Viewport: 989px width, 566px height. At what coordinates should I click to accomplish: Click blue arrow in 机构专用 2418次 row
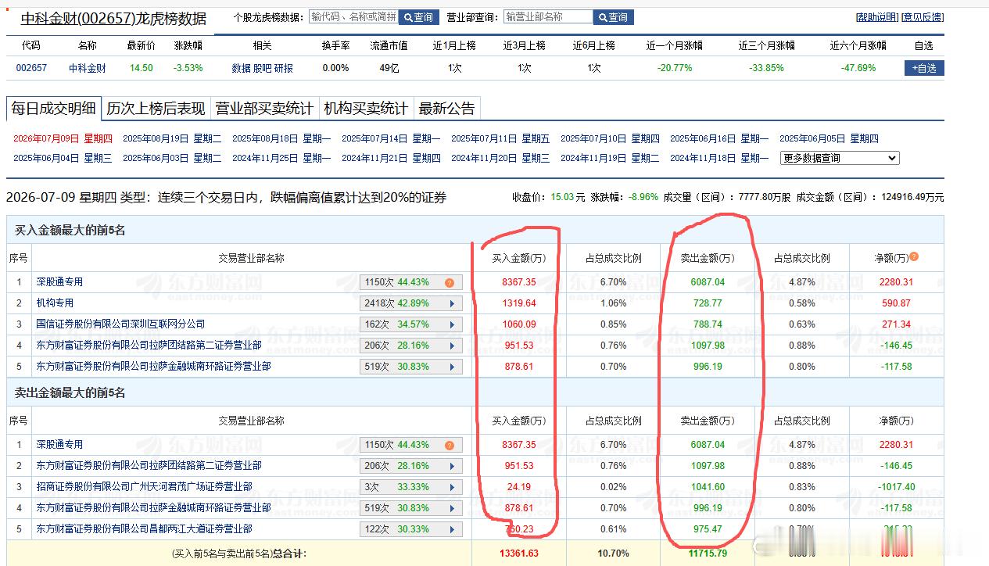pos(452,303)
